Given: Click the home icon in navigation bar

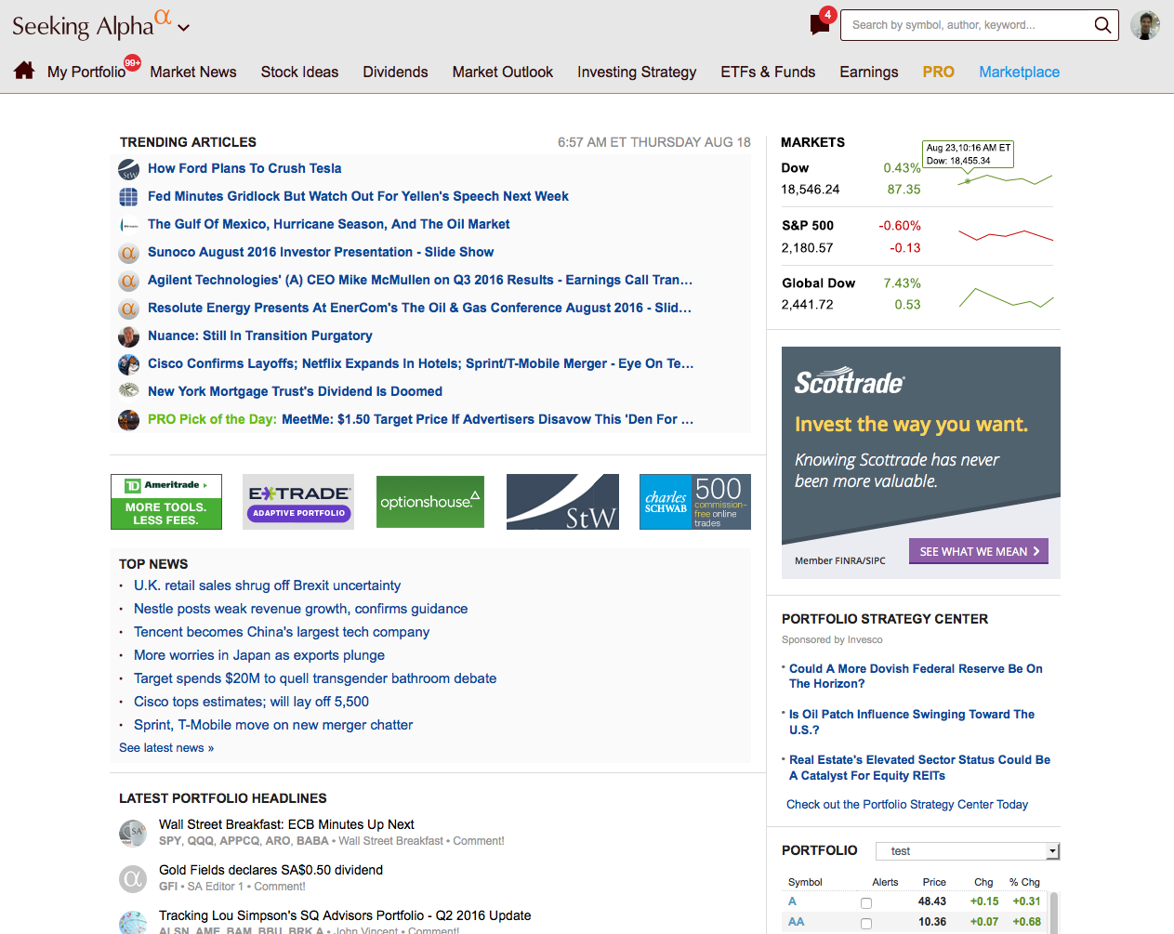Looking at the screenshot, I should [24, 71].
